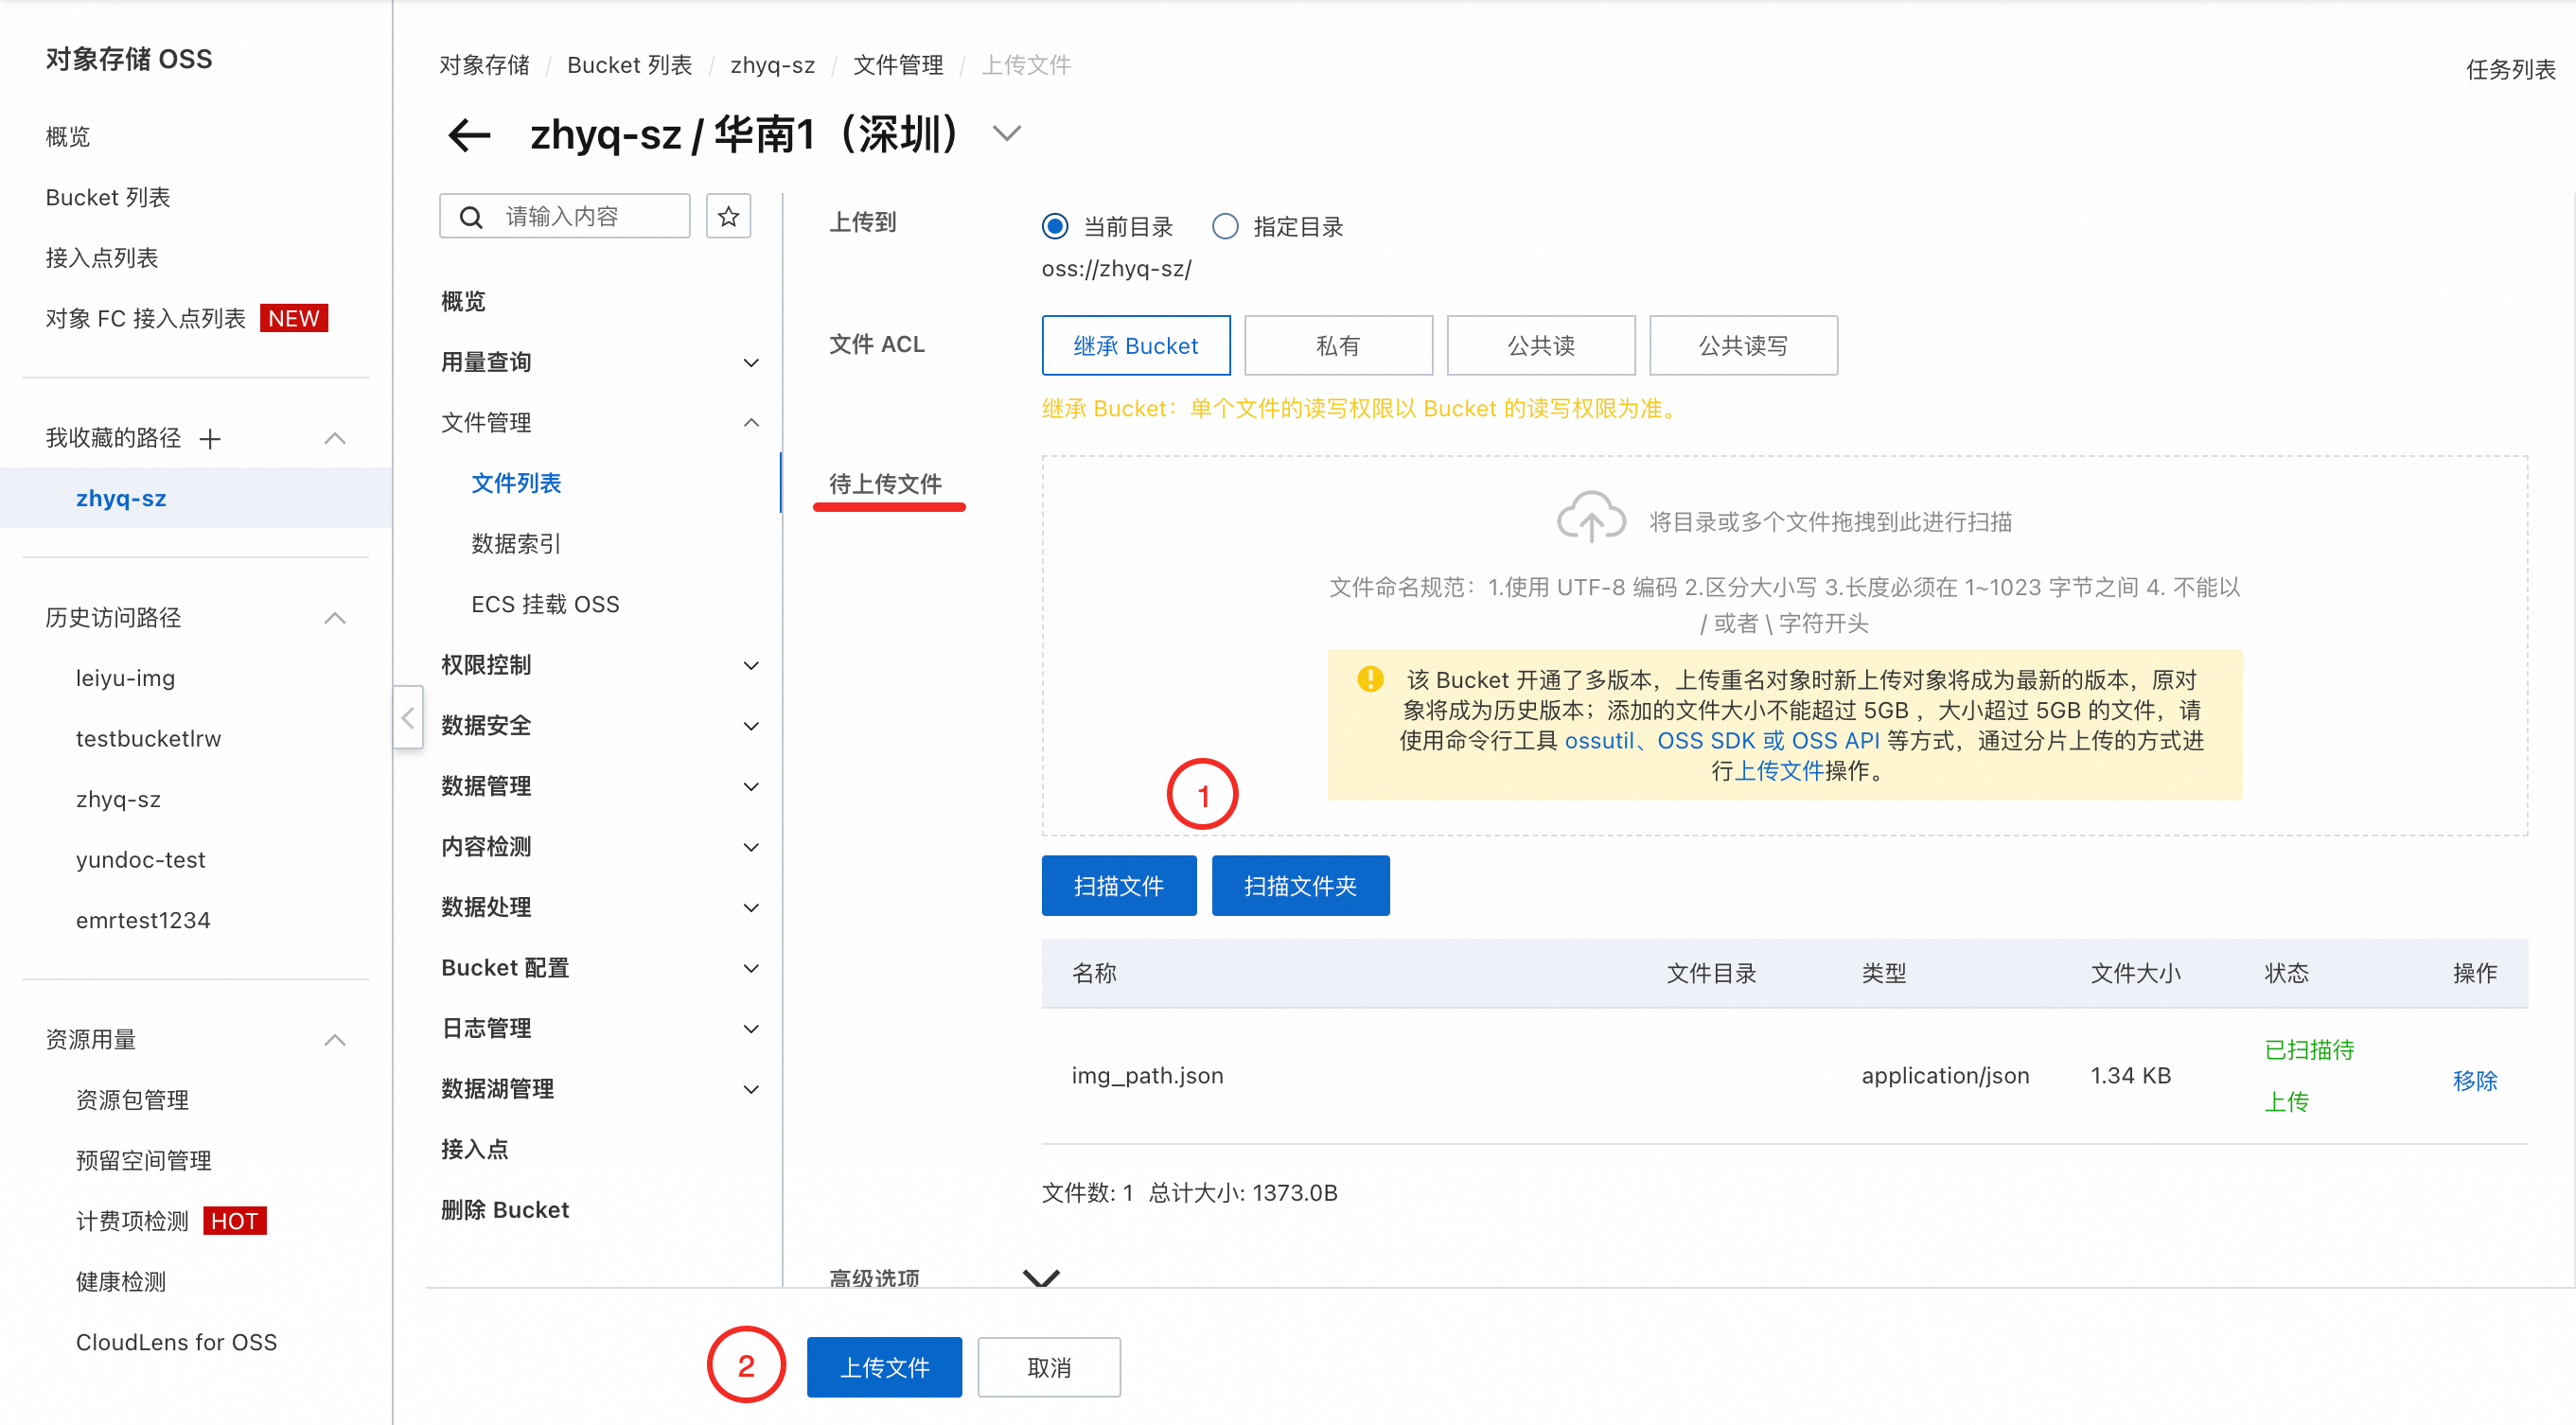The height and width of the screenshot is (1425, 2576).
Task: Remove img_path.json using 移除 link
Action: point(2474,1080)
